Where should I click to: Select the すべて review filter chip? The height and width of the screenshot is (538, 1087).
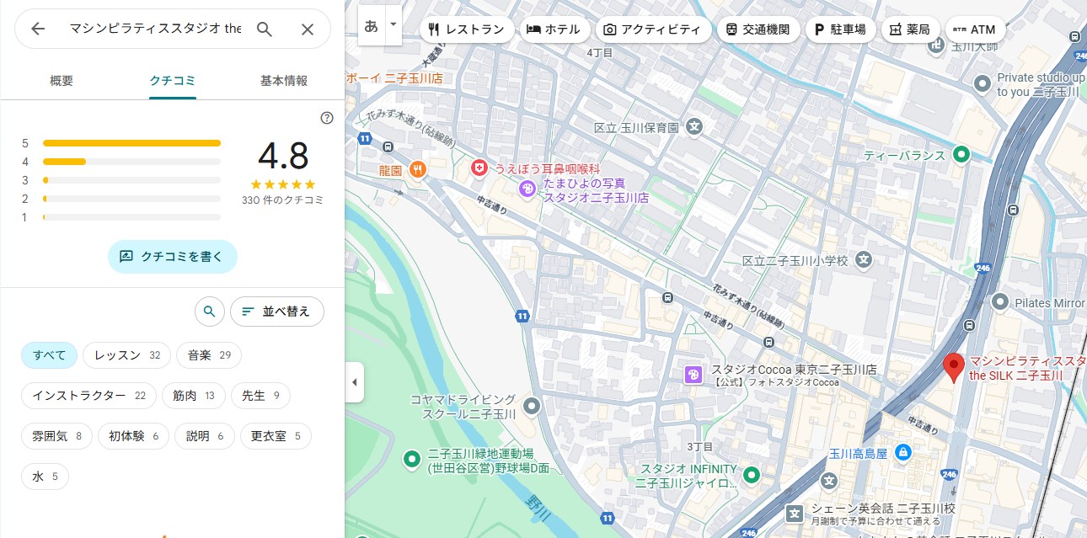pyautogui.click(x=49, y=355)
